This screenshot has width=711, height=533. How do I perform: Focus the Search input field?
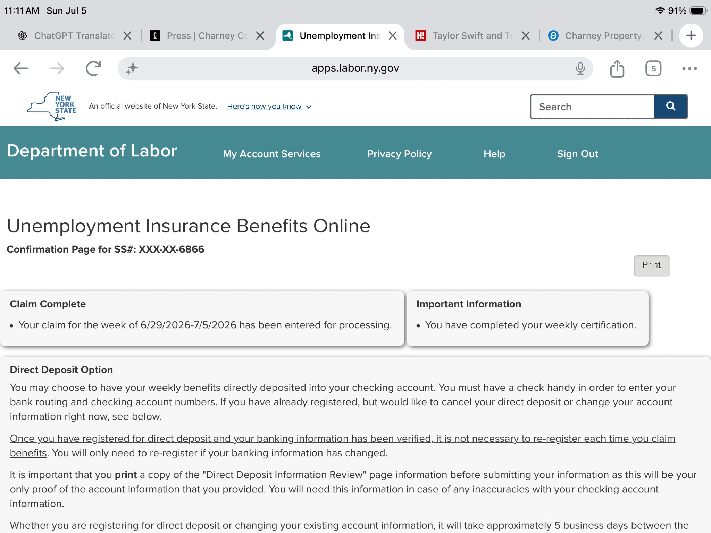(x=592, y=107)
